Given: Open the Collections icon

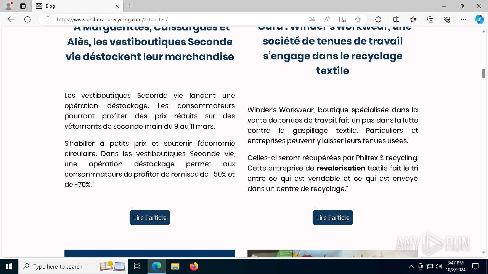Looking at the screenshot, I should [430, 19].
